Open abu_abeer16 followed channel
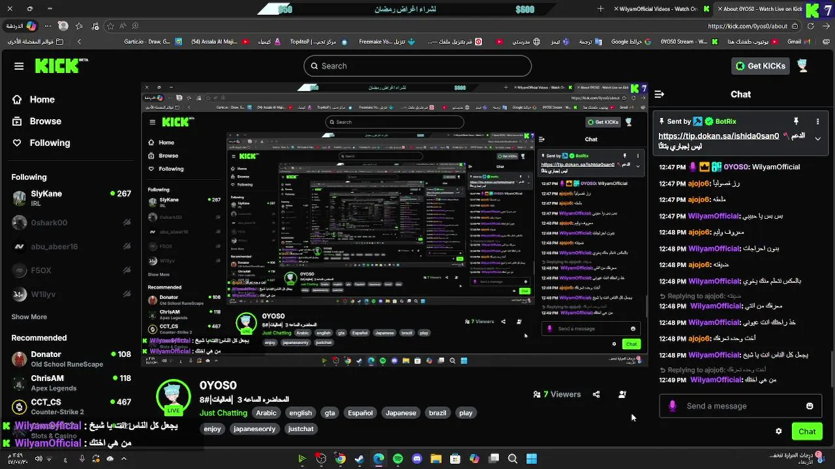 70,247
